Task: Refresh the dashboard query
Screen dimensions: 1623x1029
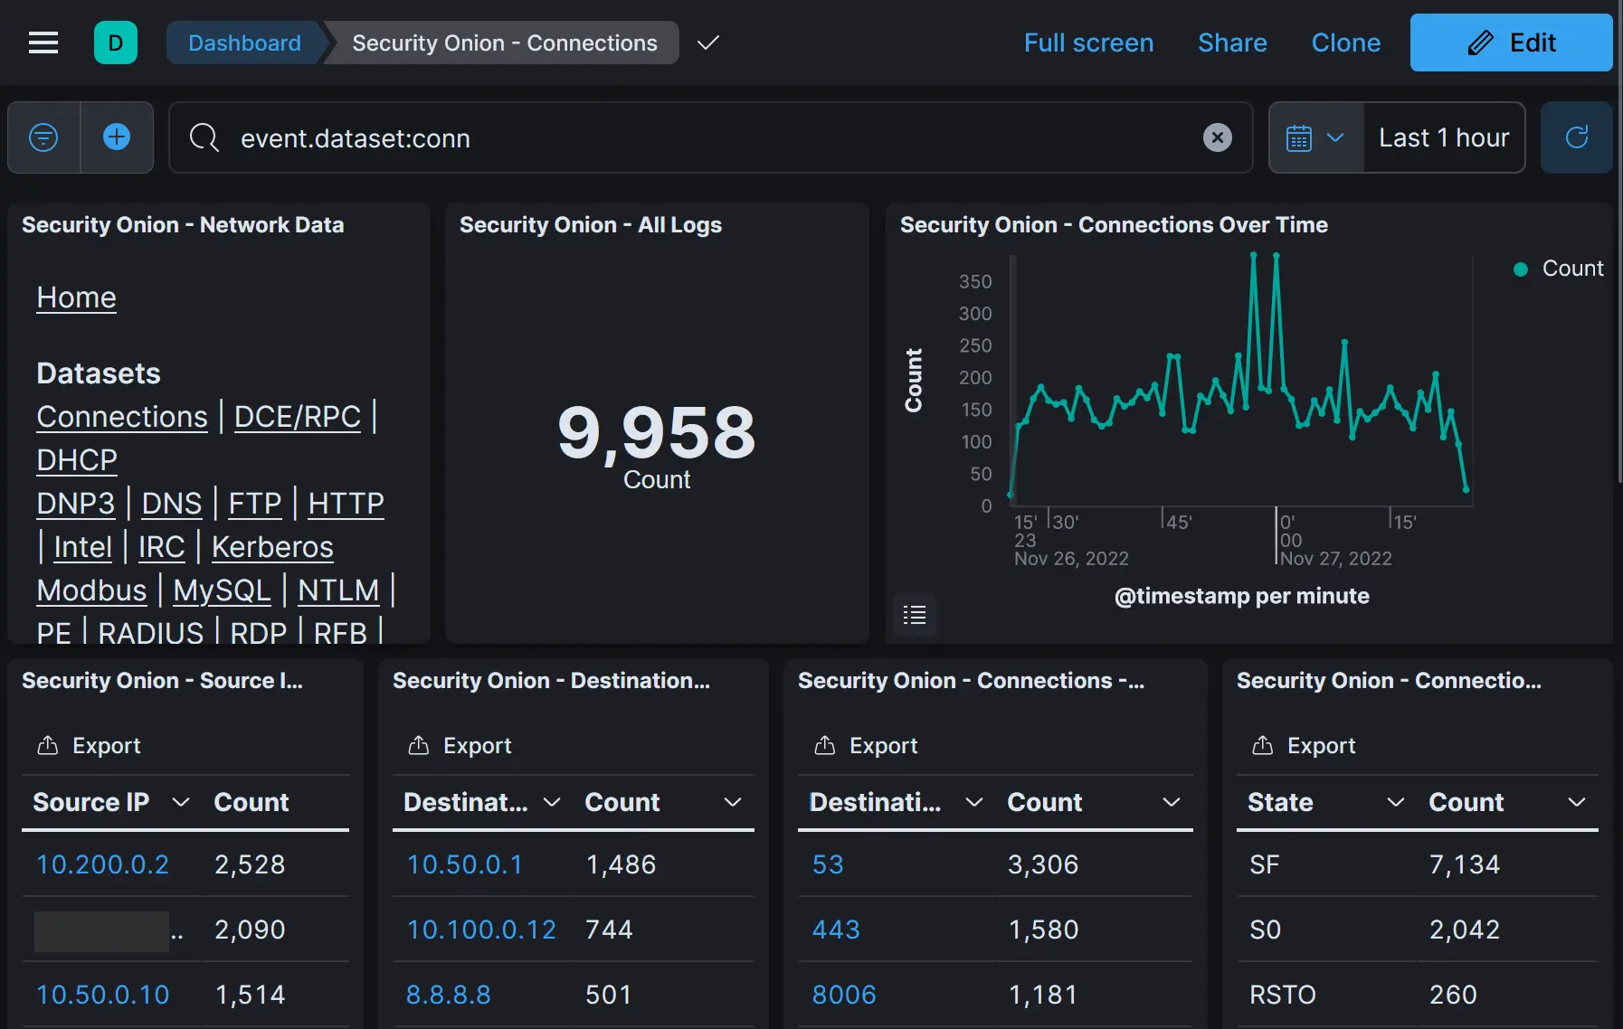Action: pos(1577,137)
